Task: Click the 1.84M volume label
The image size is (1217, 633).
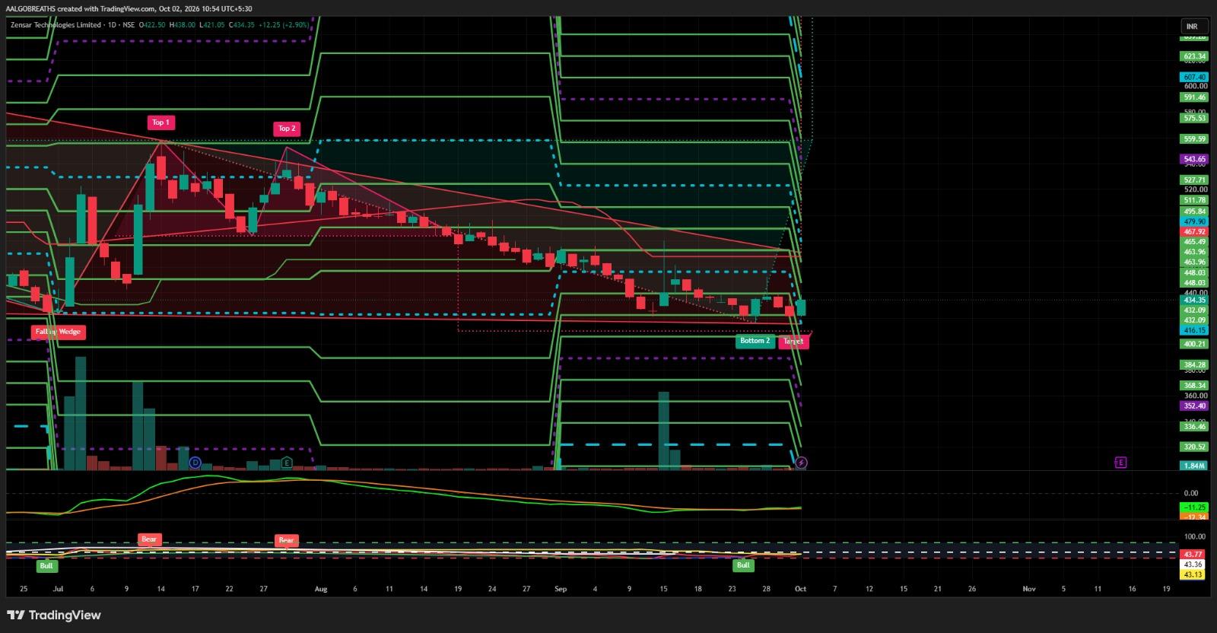Action: (1194, 466)
